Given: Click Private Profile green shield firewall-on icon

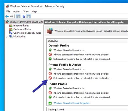Looking at the screenshot, I should point(50,69).
